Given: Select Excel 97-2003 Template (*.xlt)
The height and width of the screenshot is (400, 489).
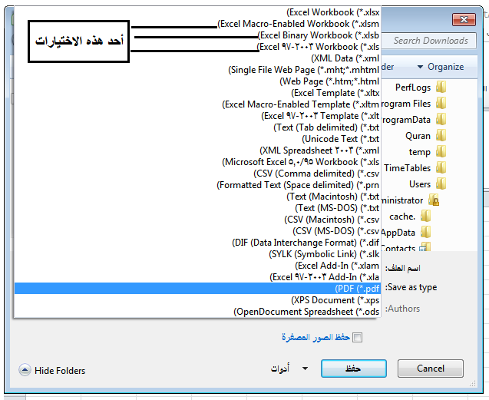Looking at the screenshot, I should [x=197, y=116].
